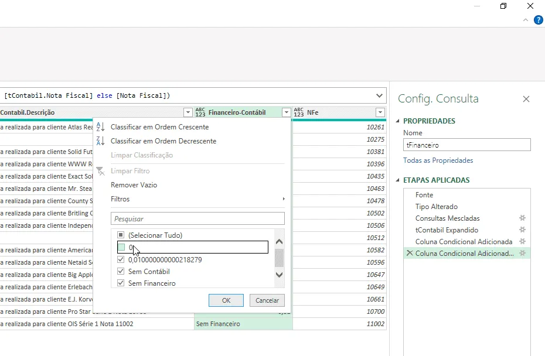Click the descending sort Z-A icon

(x=100, y=141)
